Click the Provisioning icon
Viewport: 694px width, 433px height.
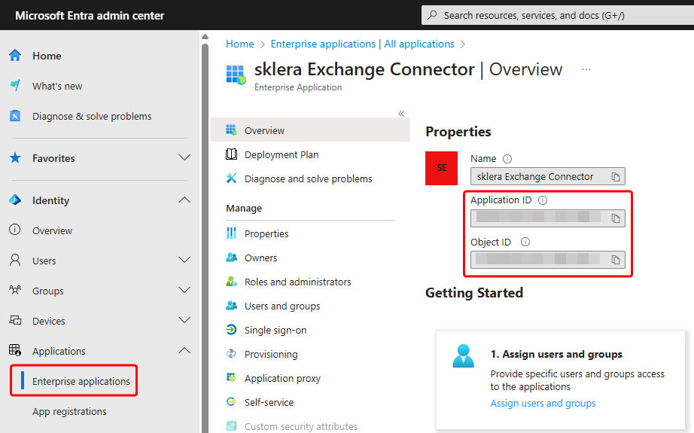click(232, 354)
